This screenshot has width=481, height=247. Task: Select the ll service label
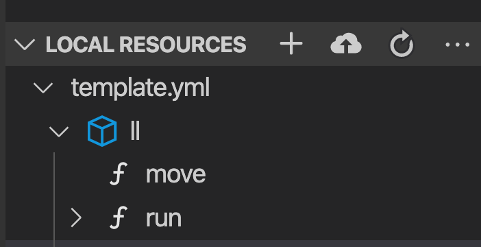pyautogui.click(x=135, y=131)
